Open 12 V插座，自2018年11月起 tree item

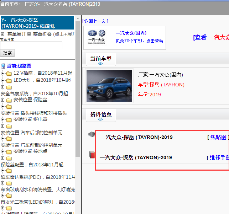43,73
